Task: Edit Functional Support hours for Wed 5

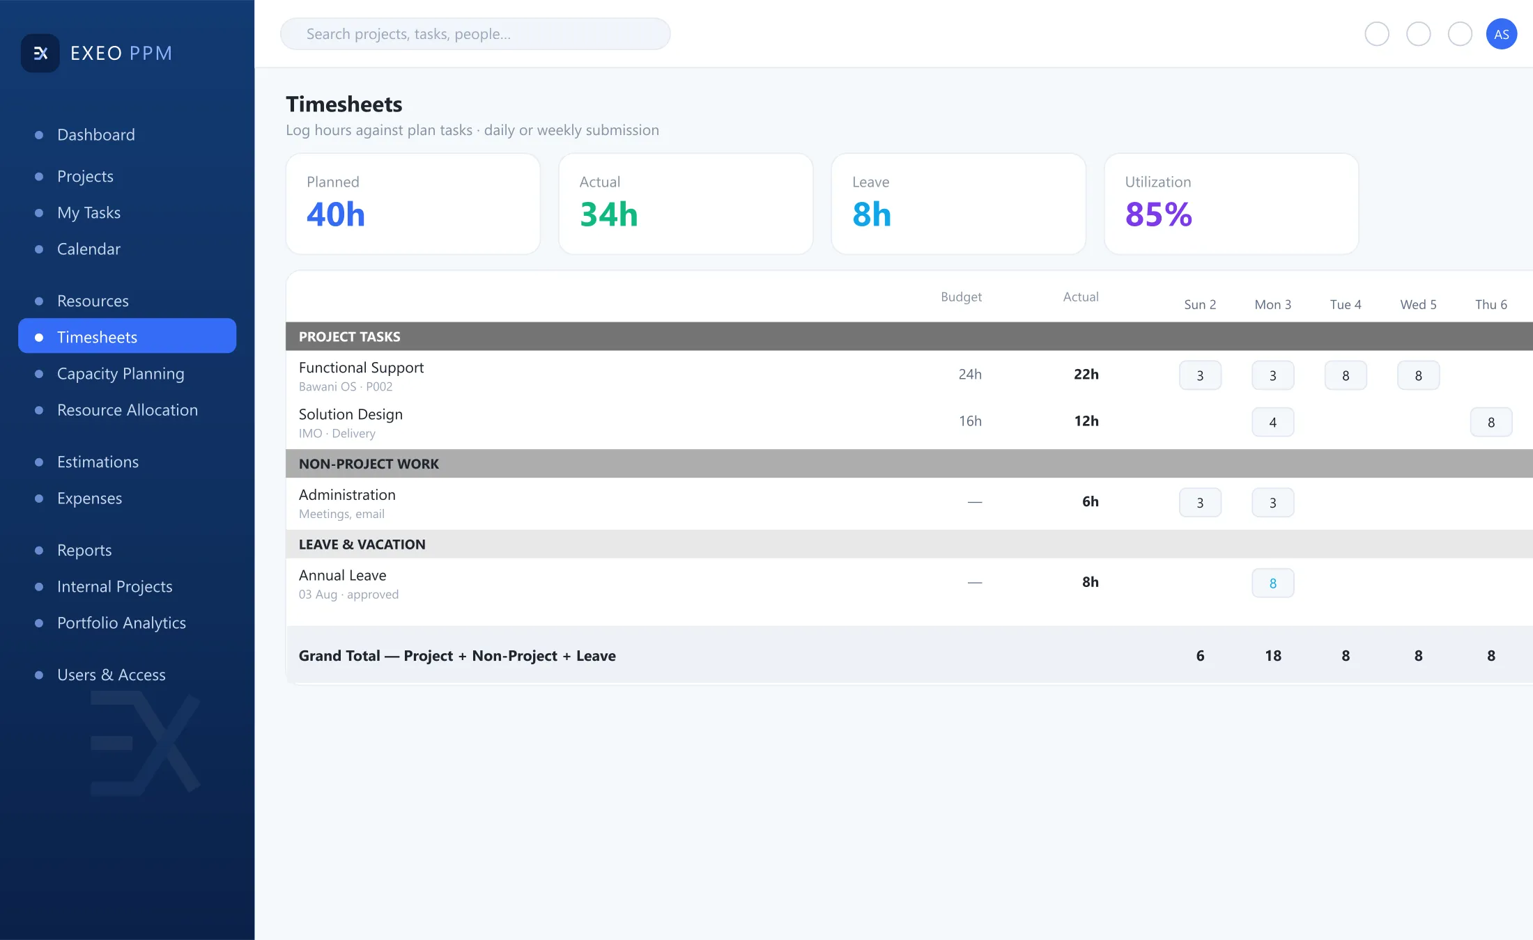Action: point(1418,375)
